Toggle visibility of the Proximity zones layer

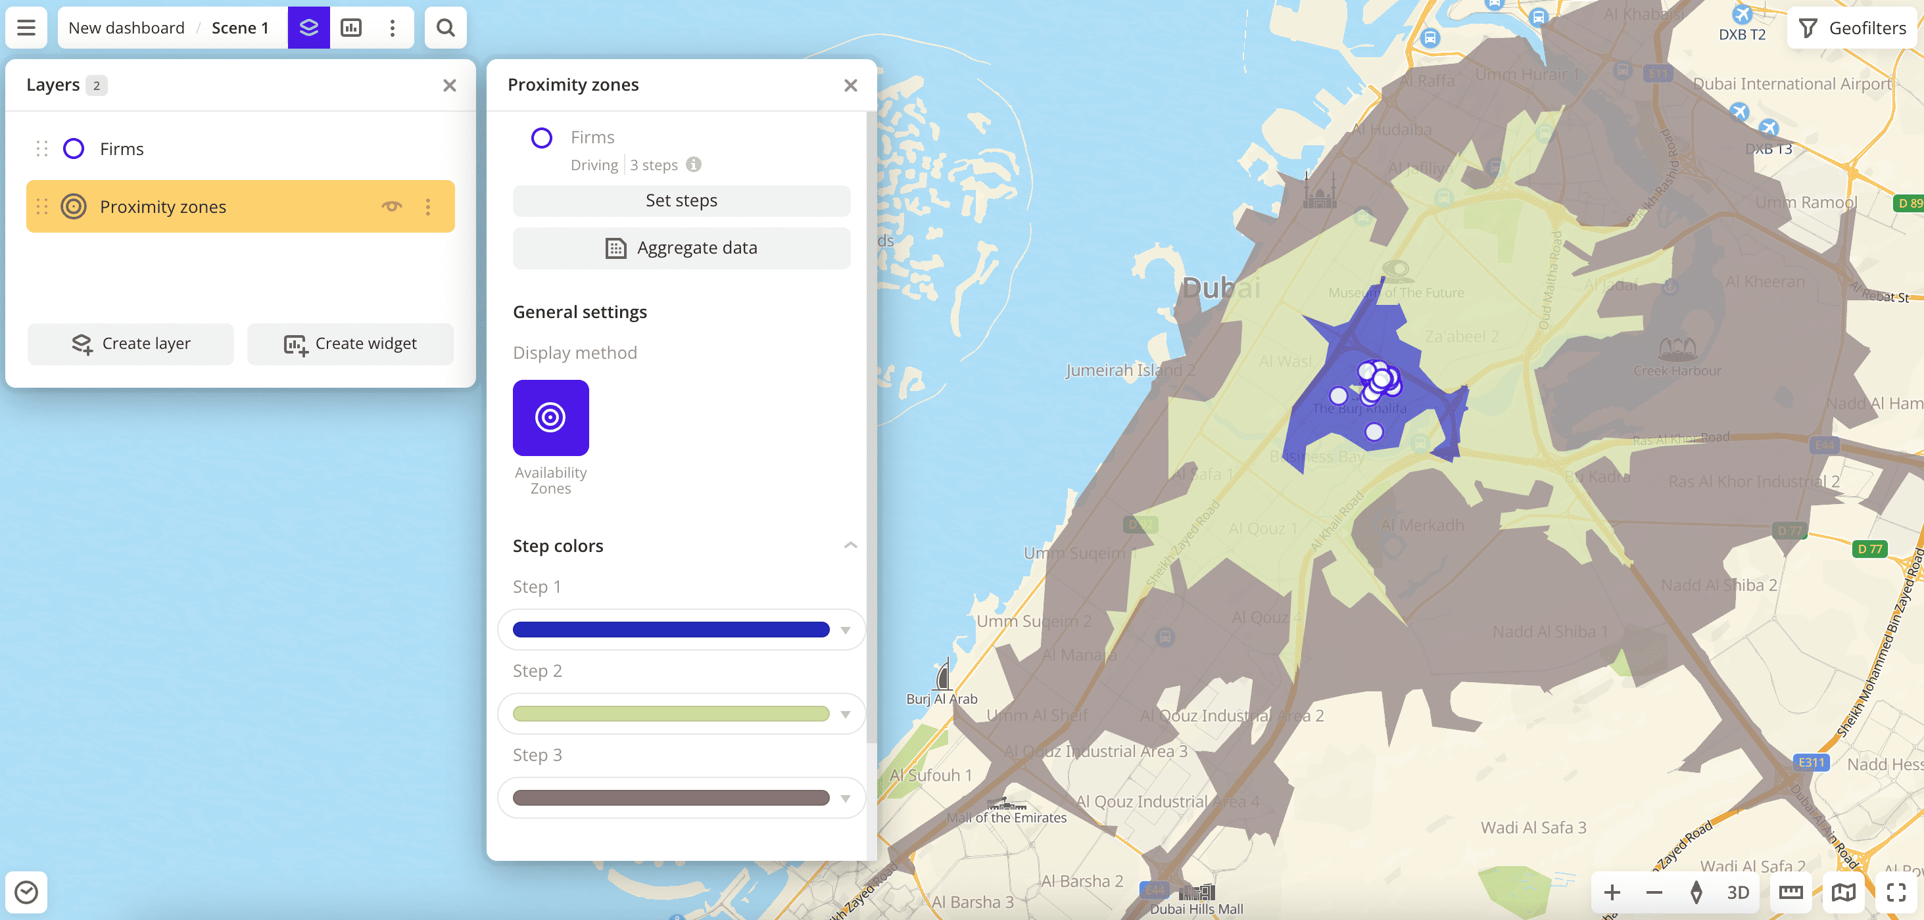(x=392, y=206)
